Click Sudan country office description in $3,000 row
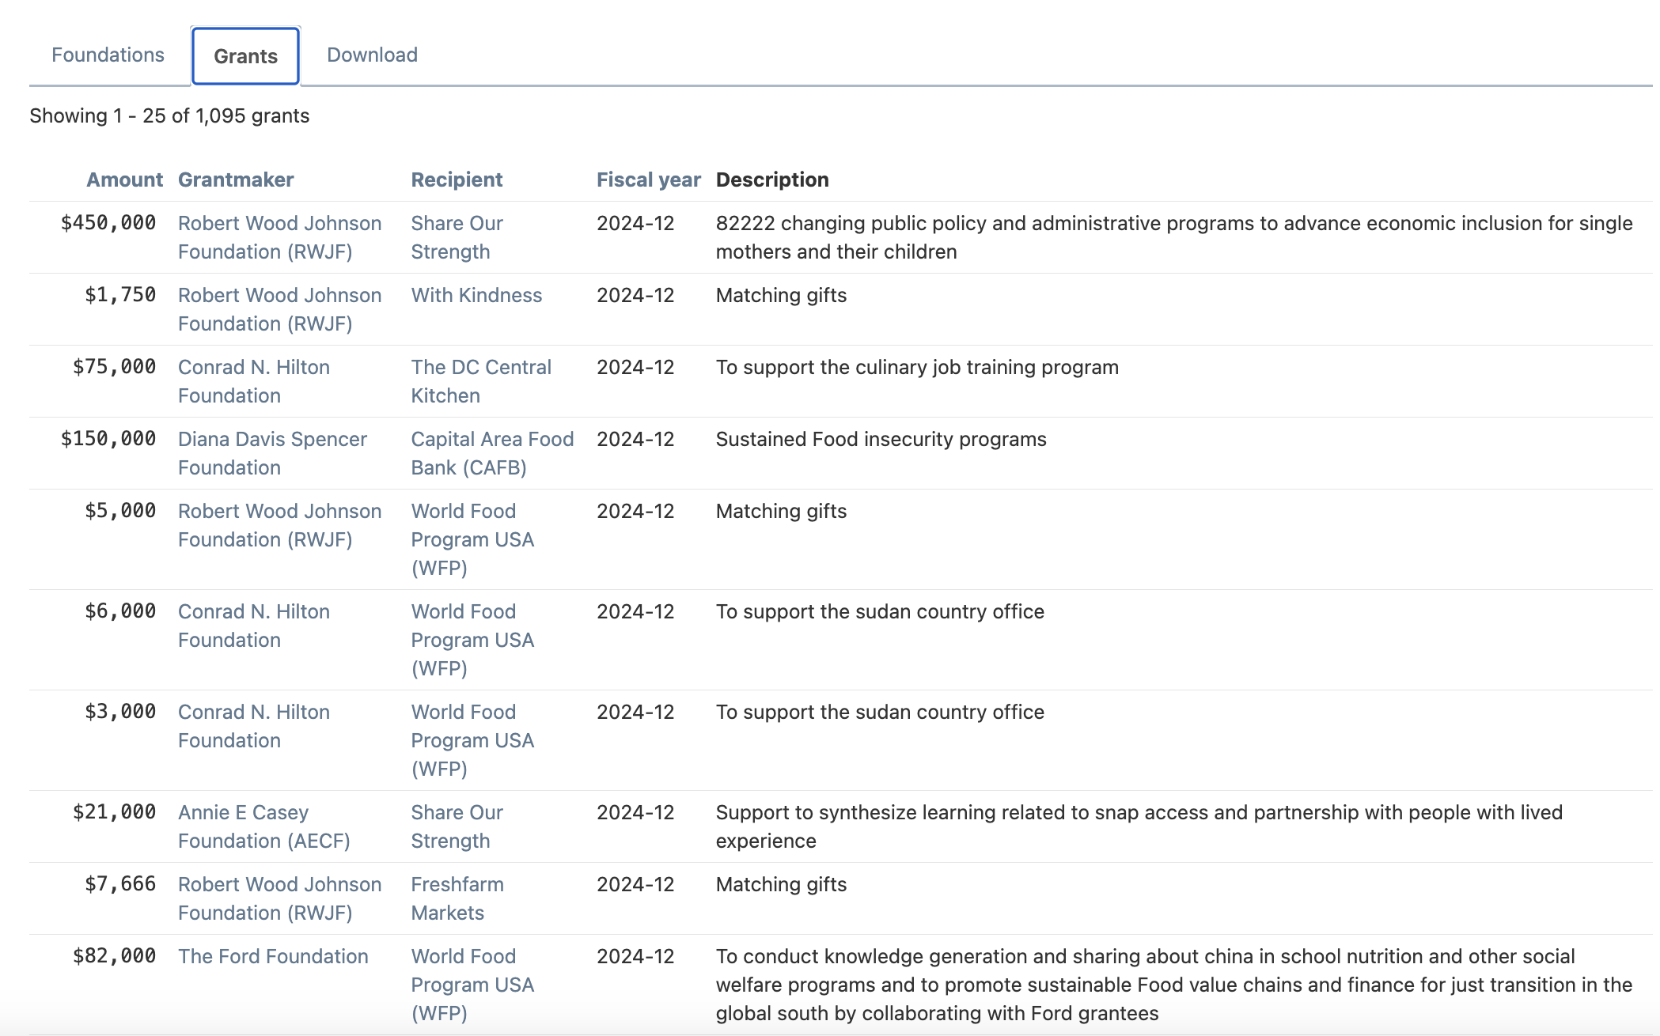The width and height of the screenshot is (1660, 1036). tap(880, 712)
